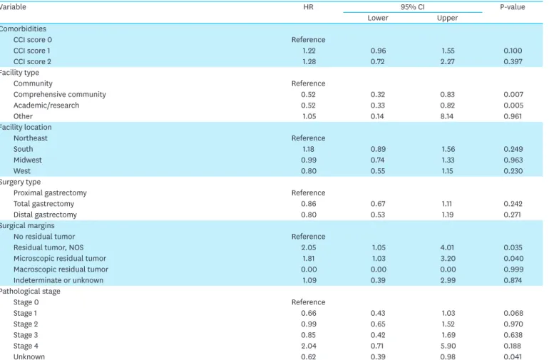
Task: Click the Stage 4 row label
Action: (x=26, y=346)
